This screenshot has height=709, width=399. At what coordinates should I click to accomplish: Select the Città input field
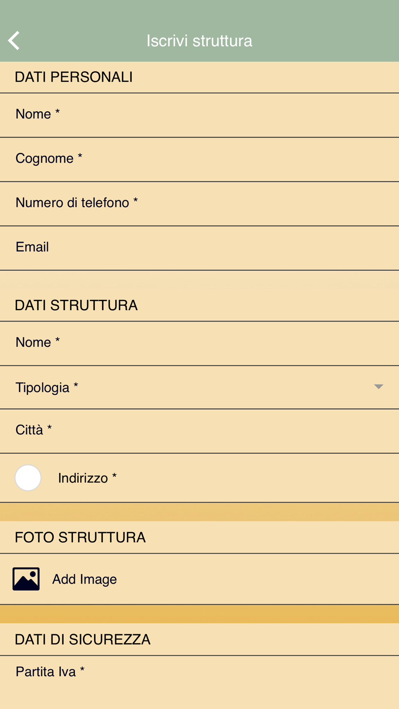coord(199,431)
